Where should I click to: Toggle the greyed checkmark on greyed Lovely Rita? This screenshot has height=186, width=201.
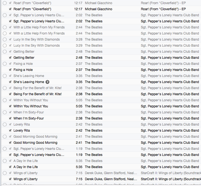[10, 124]
